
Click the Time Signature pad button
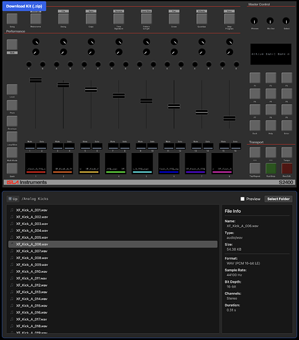pyautogui.click(x=119, y=18)
